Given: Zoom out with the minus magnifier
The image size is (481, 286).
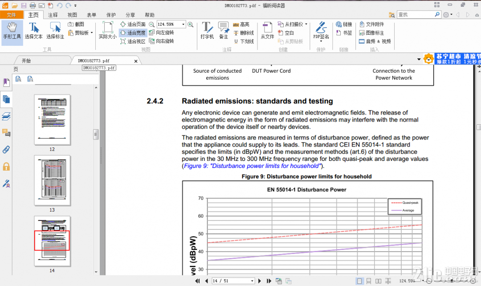Looking at the screenshot, I should (x=151, y=24).
